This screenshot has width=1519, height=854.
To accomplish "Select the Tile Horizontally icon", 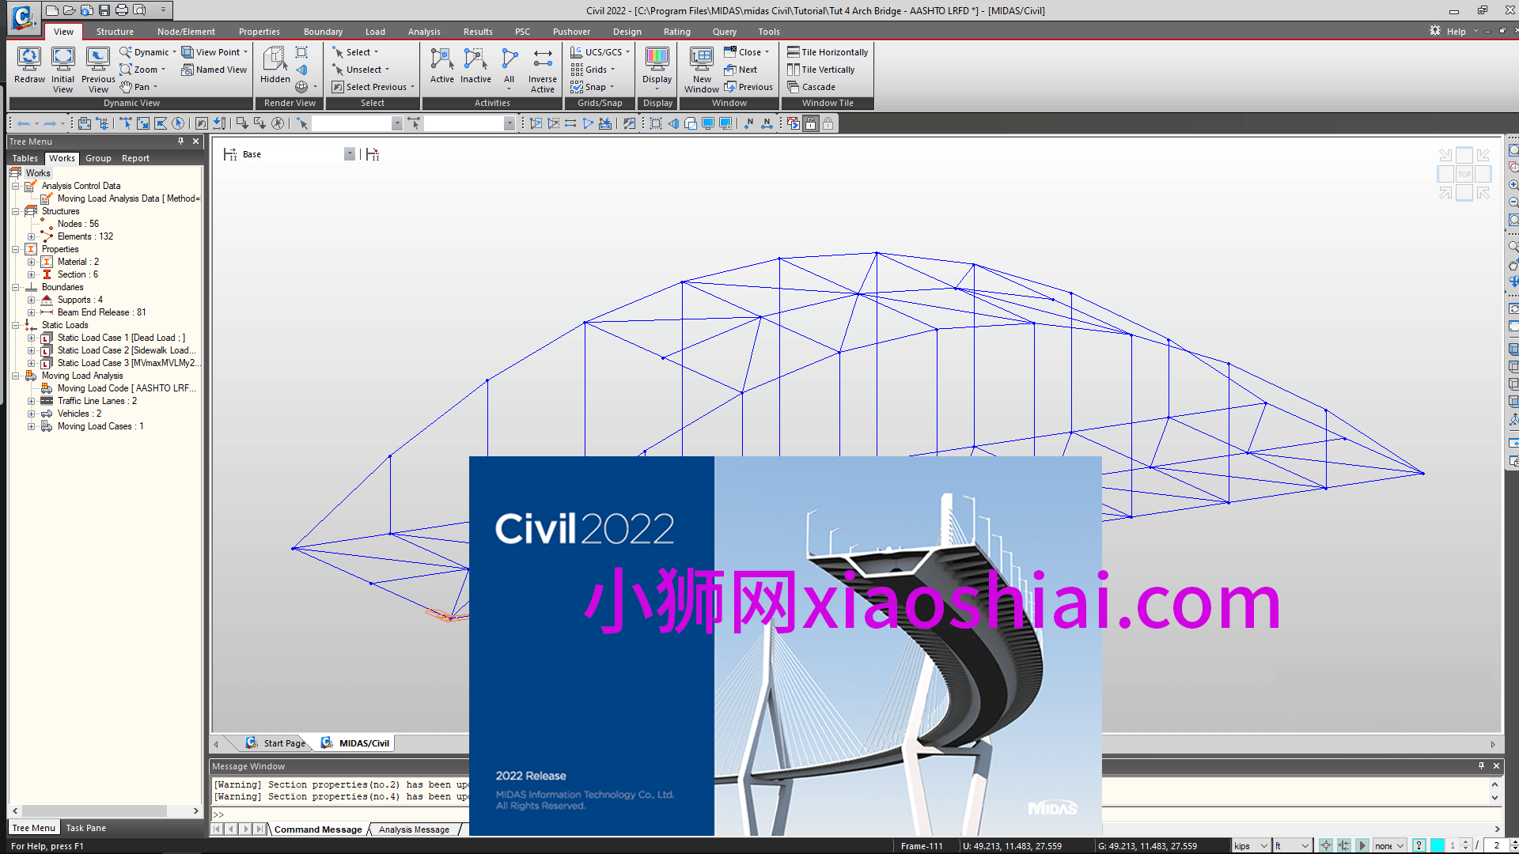I will 828,51.
